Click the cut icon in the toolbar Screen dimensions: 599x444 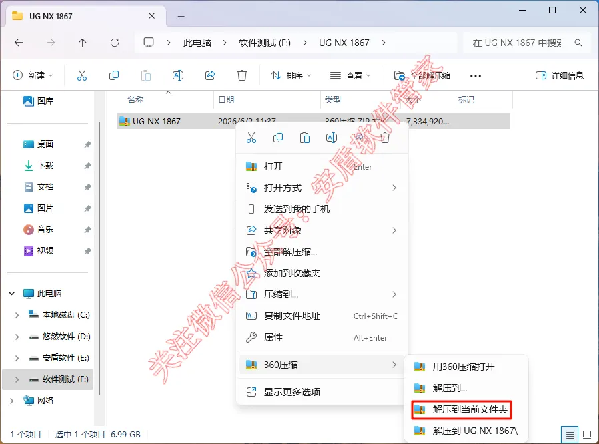tap(82, 75)
